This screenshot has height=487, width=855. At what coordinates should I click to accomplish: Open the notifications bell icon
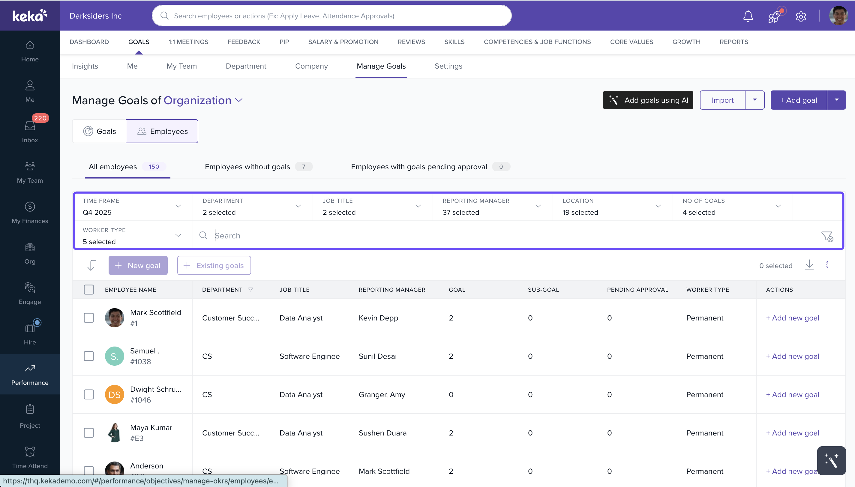748,16
